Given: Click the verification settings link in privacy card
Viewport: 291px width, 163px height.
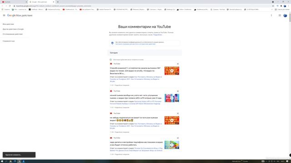Looking at the screenshot, I should (x=135, y=44).
